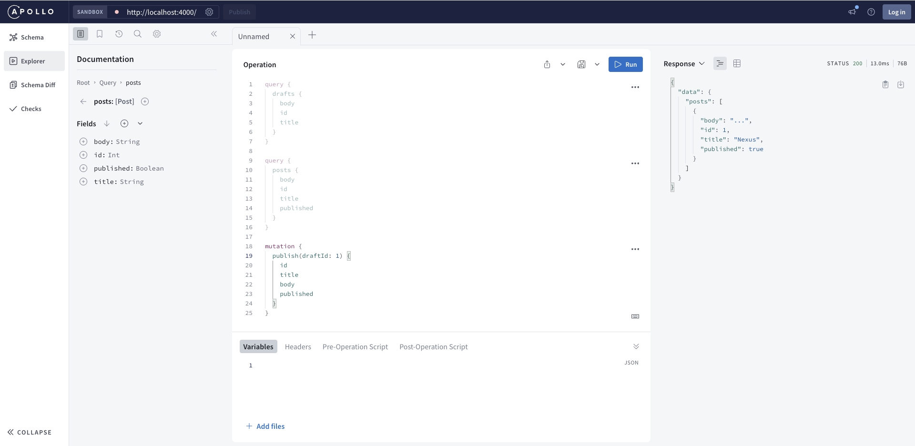Add posts field using plus icon
Image resolution: width=915 pixels, height=446 pixels.
point(145,101)
